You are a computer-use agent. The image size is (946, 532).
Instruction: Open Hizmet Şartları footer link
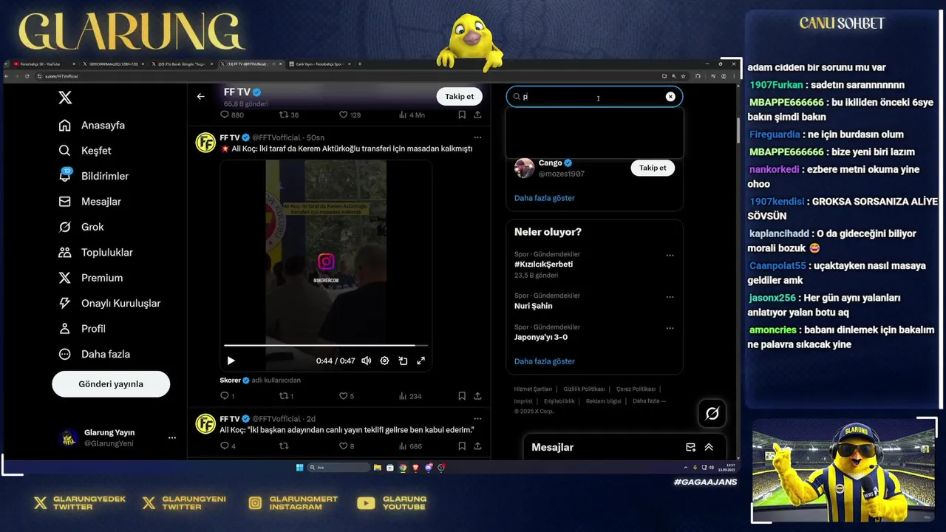point(533,389)
